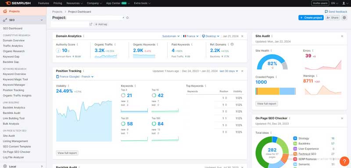Viewport: 351px width, 168px height.
Task: Open the App Center menu
Action: click(x=118, y=4)
